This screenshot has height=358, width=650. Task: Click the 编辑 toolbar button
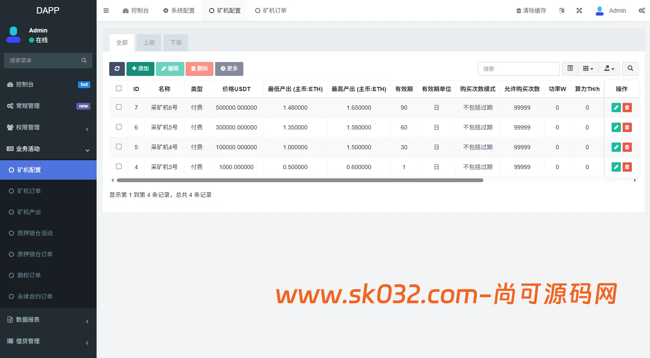(x=170, y=69)
